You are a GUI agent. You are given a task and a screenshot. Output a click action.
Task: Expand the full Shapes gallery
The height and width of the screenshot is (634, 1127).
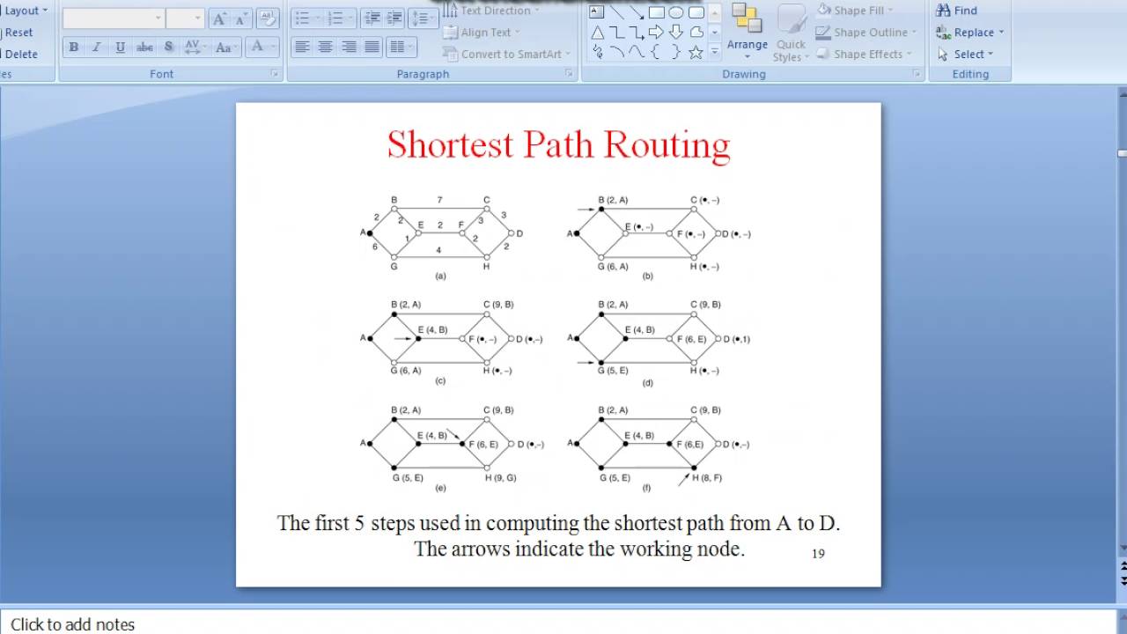point(715,51)
